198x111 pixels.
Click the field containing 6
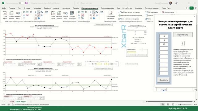click(164, 36)
